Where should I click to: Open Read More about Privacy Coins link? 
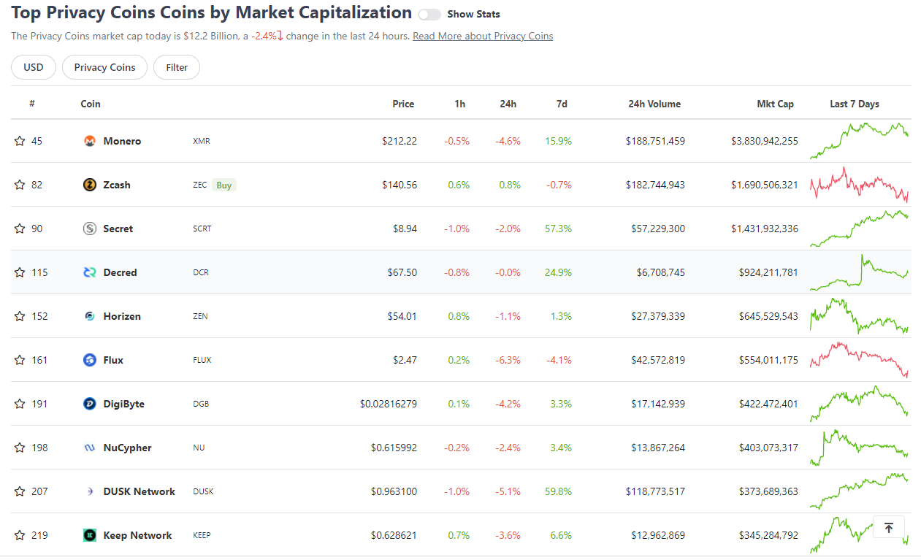pyautogui.click(x=483, y=36)
